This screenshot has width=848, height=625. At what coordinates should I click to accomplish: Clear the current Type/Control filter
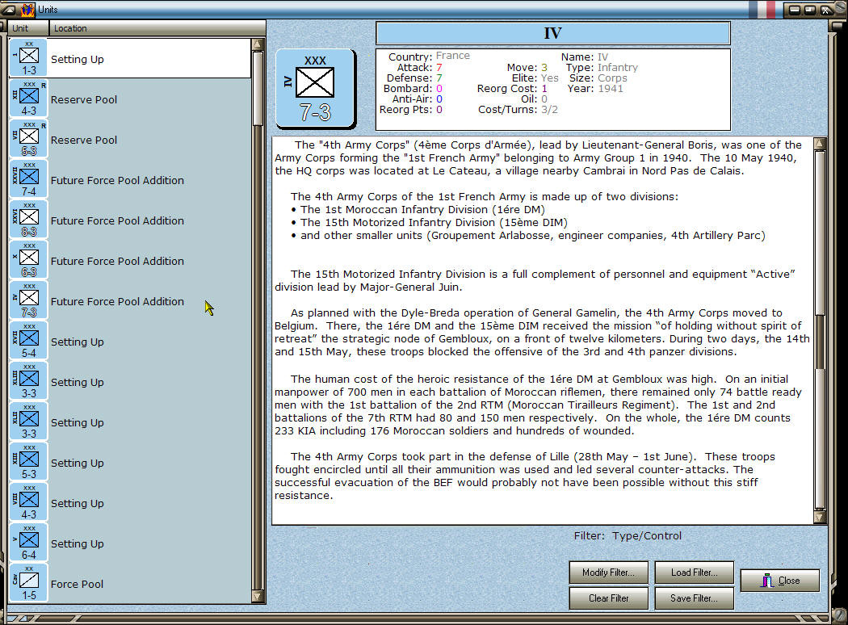608,598
